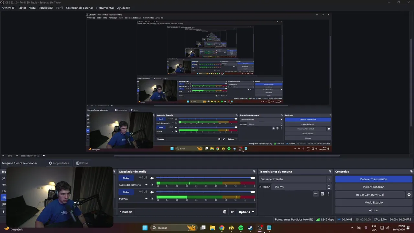Open source Propiedades button
This screenshot has height=233, width=414.
(59, 163)
